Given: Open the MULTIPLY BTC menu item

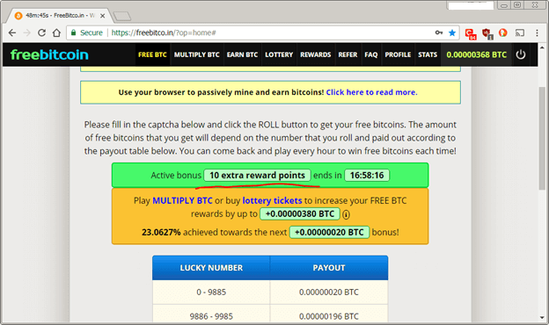Looking at the screenshot, I should click(x=197, y=54).
